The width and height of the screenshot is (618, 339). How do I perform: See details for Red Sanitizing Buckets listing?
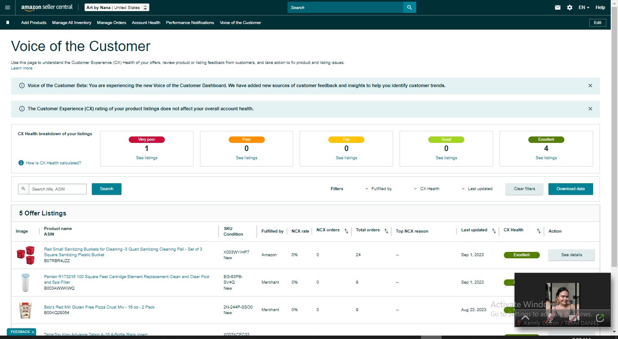(572, 255)
